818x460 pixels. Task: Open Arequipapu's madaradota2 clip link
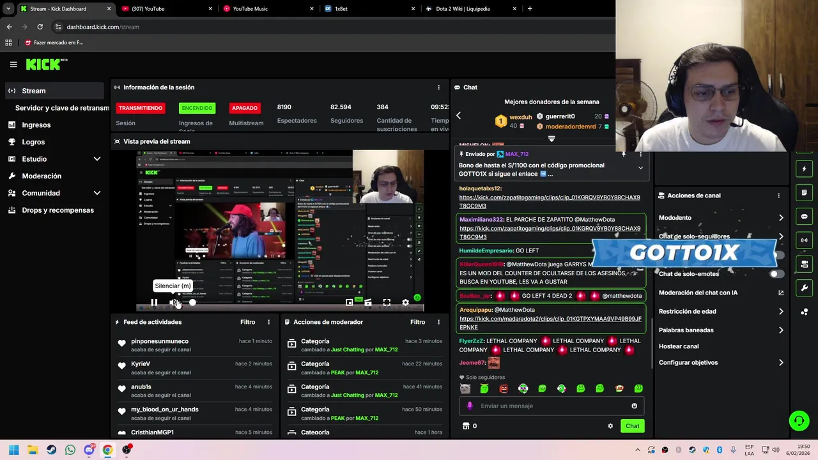pyautogui.click(x=550, y=323)
